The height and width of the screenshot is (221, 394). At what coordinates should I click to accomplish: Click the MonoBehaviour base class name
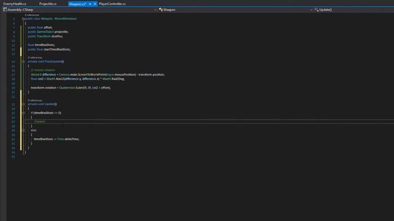66,18
